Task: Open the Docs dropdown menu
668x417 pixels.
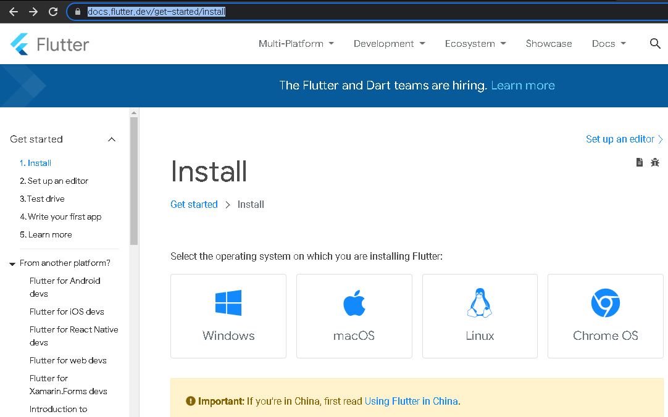Action: 609,43
